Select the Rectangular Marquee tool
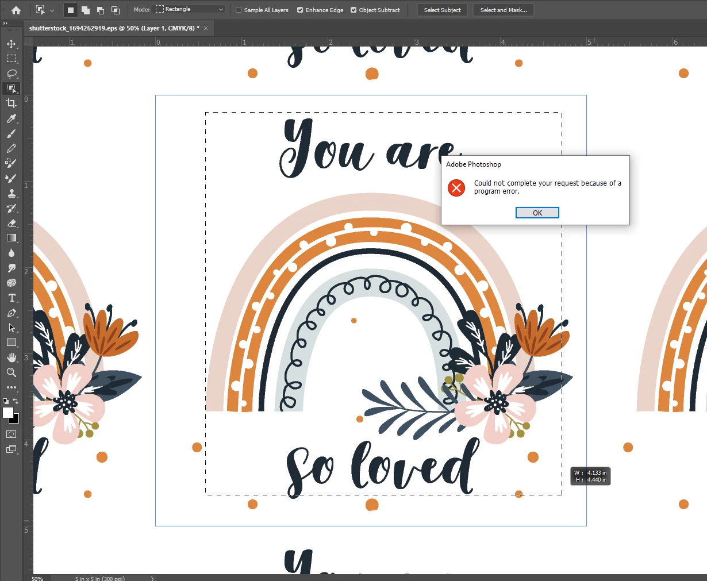Viewport: 707px width, 581px height. pos(11,59)
